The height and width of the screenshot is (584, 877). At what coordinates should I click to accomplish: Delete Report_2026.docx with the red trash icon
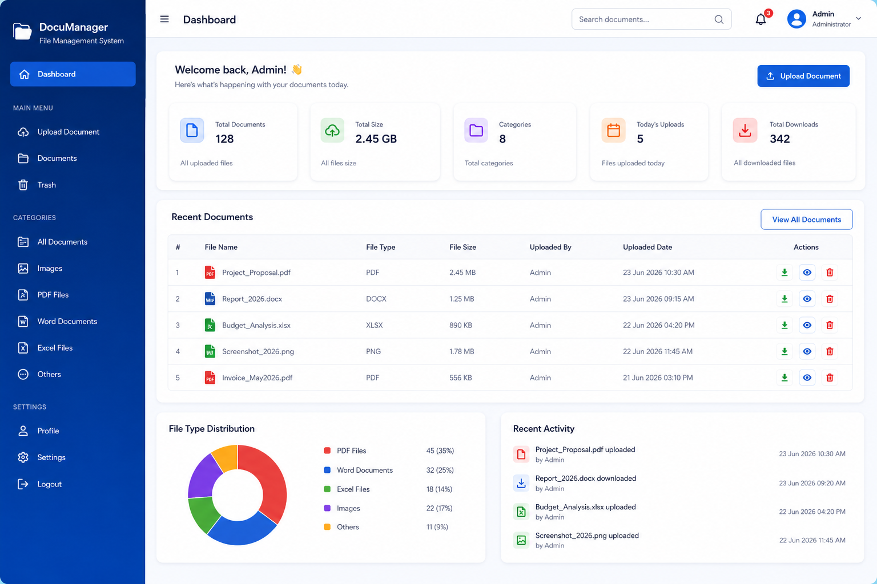point(830,299)
